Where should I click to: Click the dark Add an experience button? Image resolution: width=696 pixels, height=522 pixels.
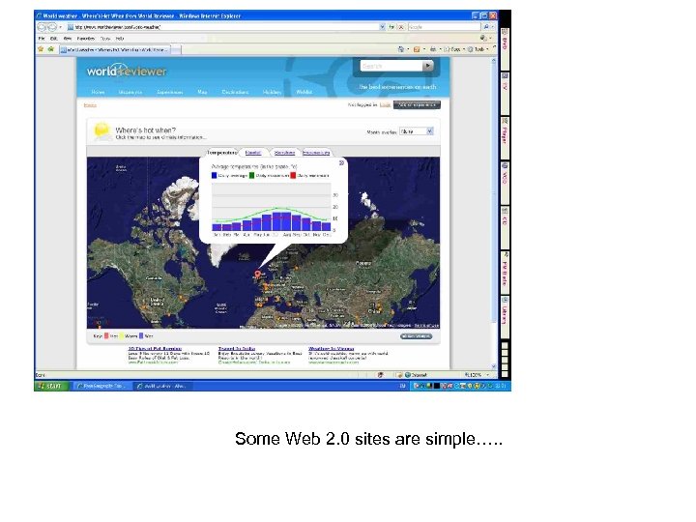(x=417, y=104)
